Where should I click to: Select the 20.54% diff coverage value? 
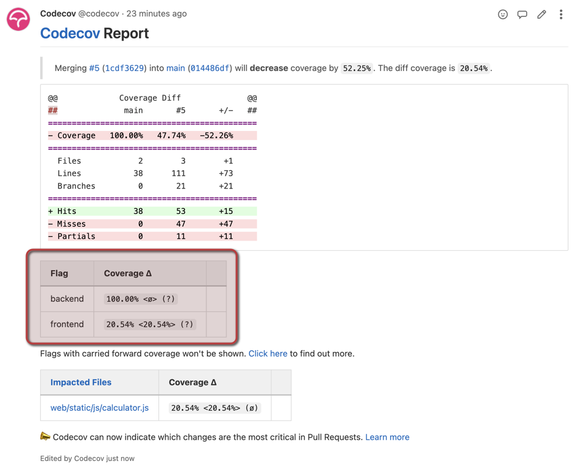(474, 68)
